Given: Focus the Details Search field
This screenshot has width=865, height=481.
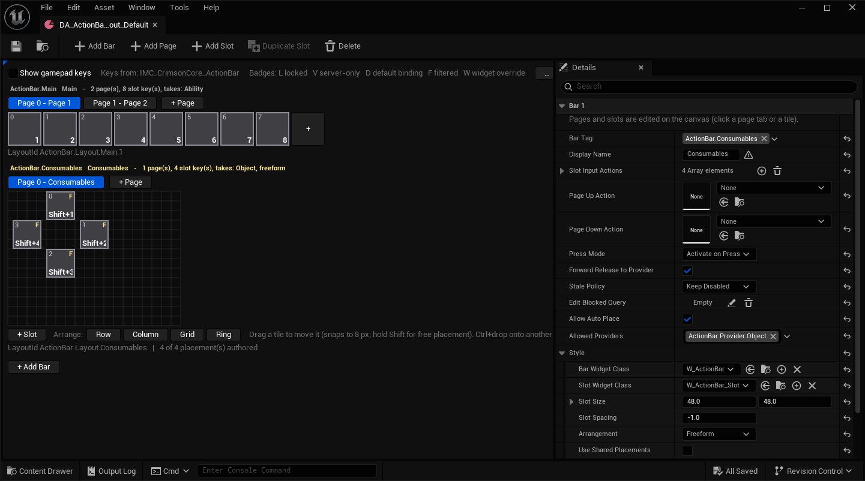Looking at the screenshot, I should pyautogui.click(x=709, y=86).
